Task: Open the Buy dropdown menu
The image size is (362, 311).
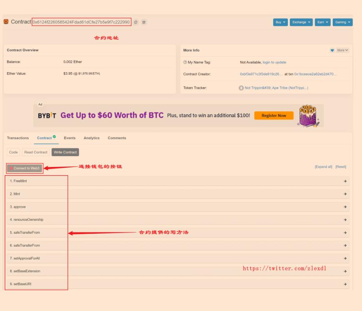Action: click(280, 22)
